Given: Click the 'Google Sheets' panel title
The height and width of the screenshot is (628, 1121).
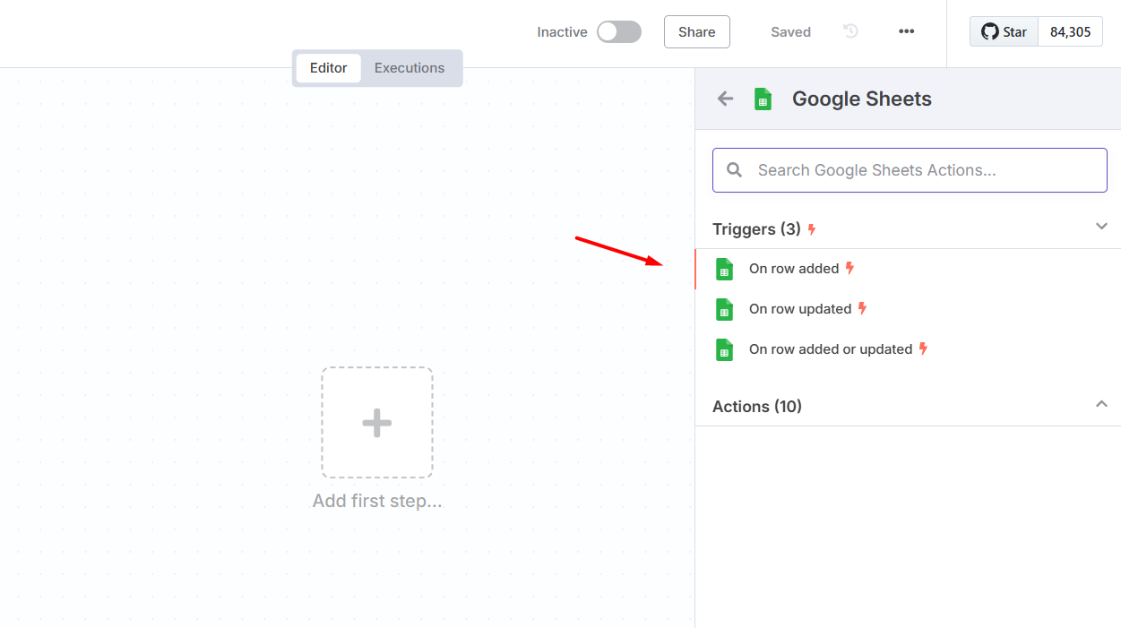Looking at the screenshot, I should [862, 99].
